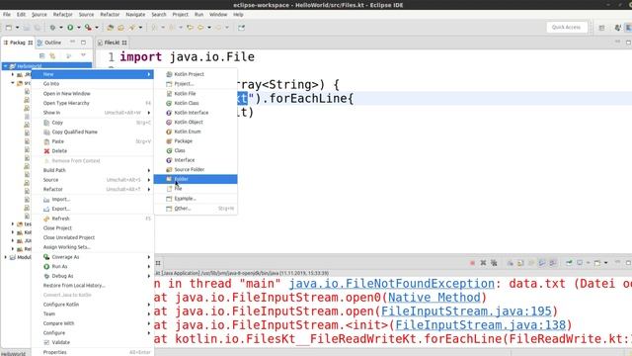The image size is (632, 356).
Task: Select Restore from Local History... menu entry
Action: [93, 286]
